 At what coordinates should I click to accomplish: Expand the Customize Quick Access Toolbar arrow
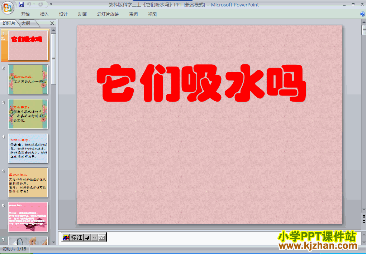pyautogui.click(x=51, y=4)
